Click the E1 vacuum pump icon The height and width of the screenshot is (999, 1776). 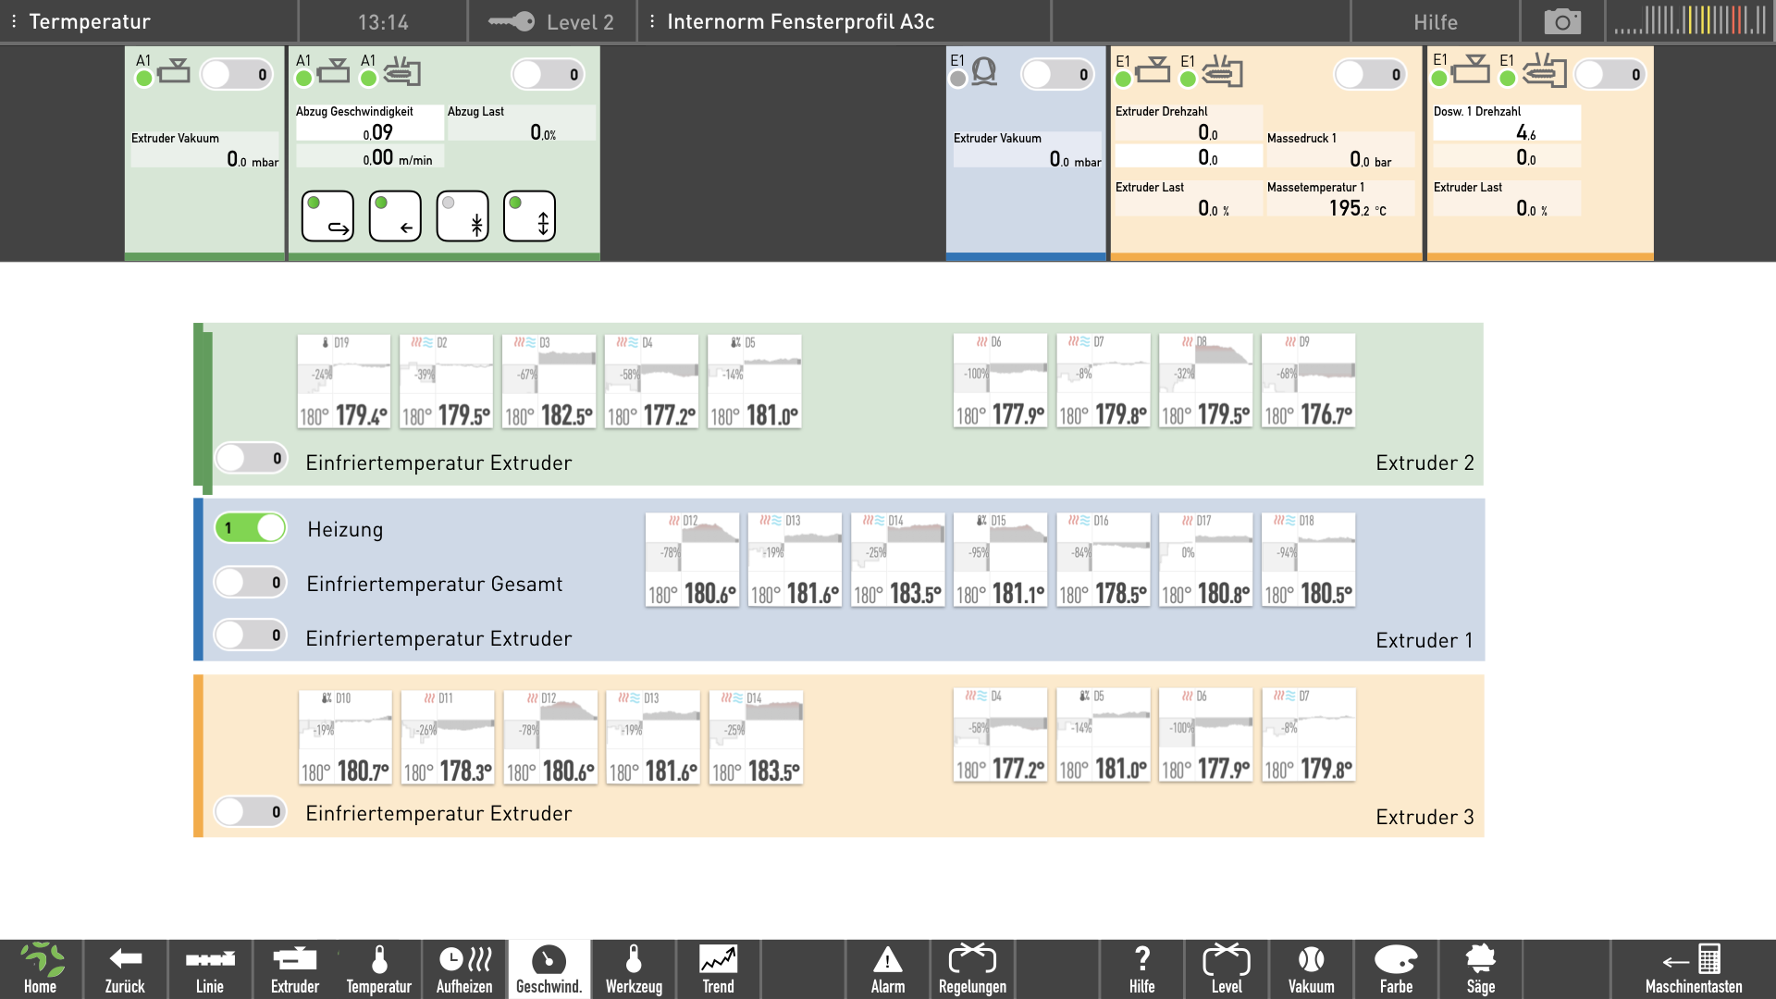(984, 71)
